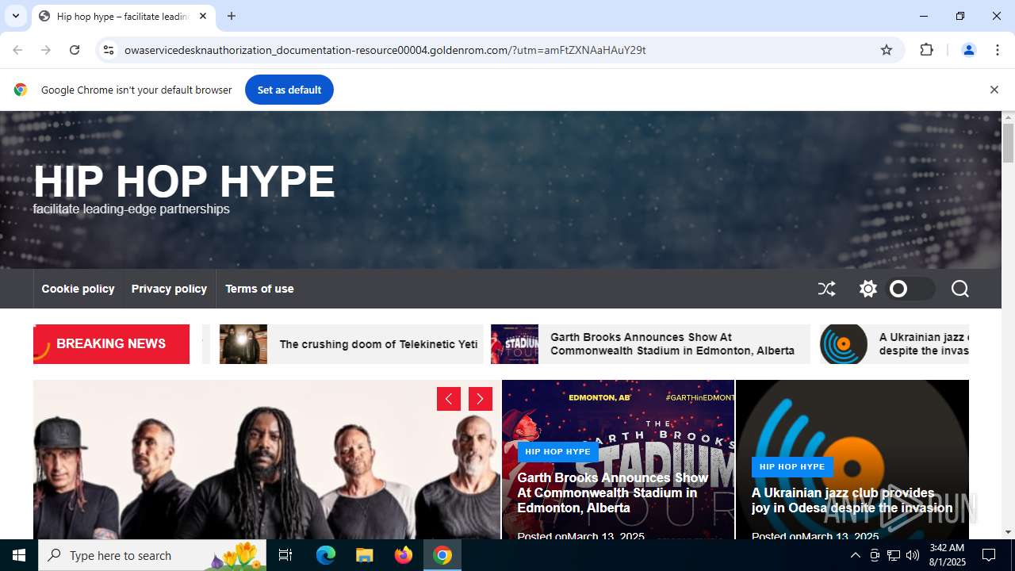Click the taskbar search box
Viewport: 1015px width, 571px height.
pos(152,555)
